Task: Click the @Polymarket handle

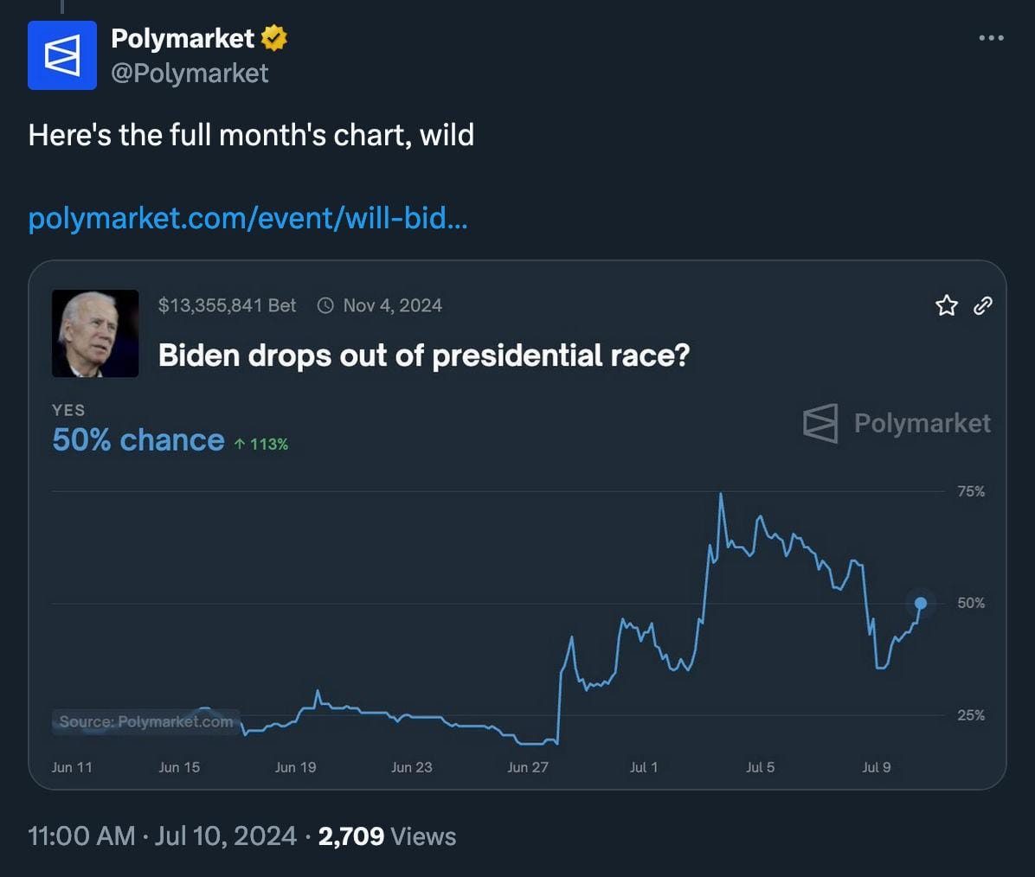Action: click(x=190, y=74)
